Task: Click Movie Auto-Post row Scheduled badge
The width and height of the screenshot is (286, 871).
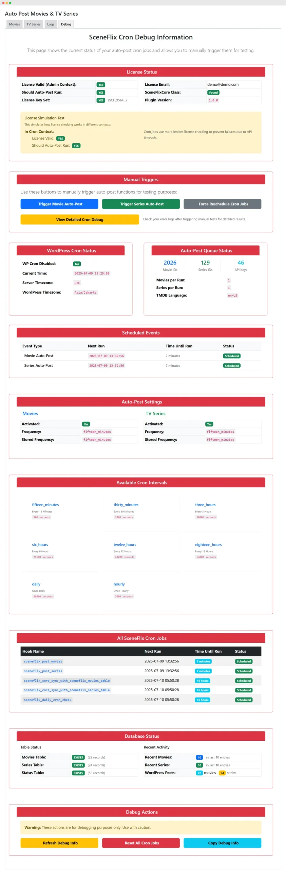Action: click(x=232, y=356)
